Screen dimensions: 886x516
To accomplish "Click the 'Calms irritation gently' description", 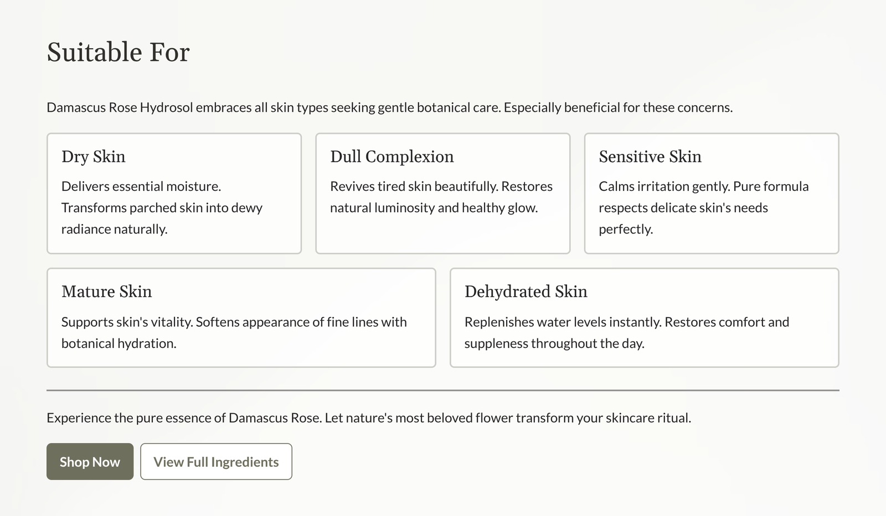I will click(x=703, y=208).
